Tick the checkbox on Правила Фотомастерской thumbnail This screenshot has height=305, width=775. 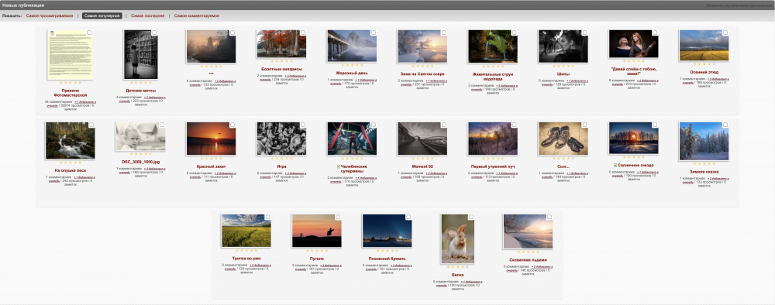89,33
